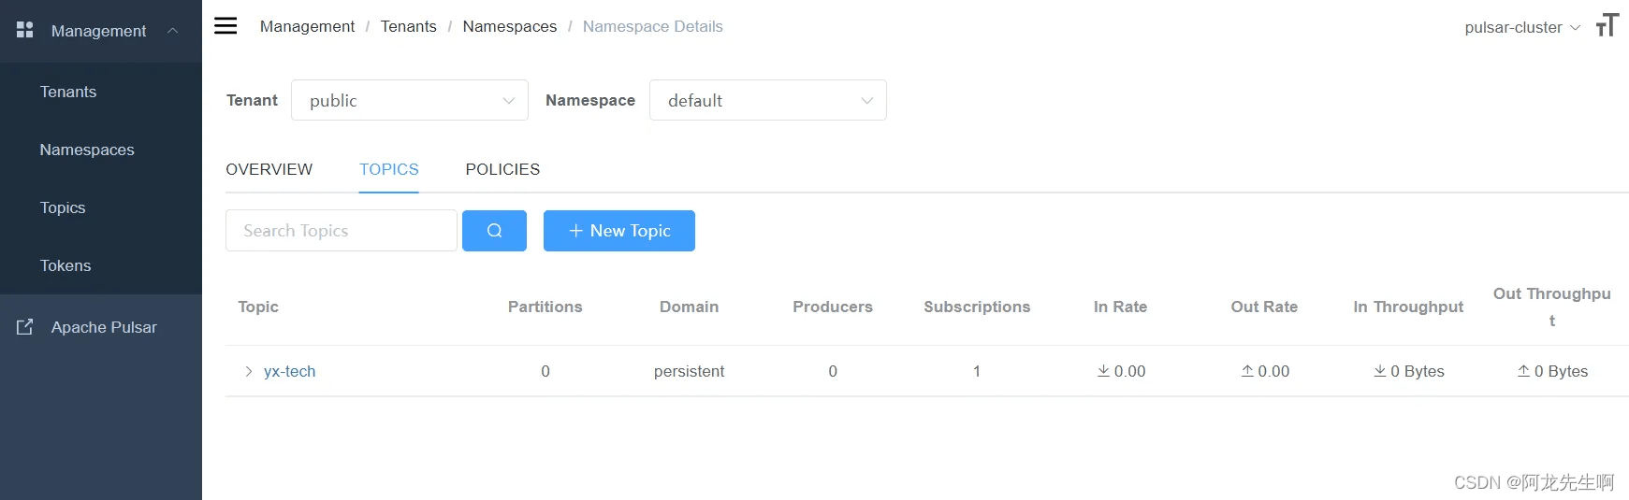This screenshot has width=1629, height=500.
Task: Expand the yx-tech topic row
Action: pyautogui.click(x=249, y=371)
